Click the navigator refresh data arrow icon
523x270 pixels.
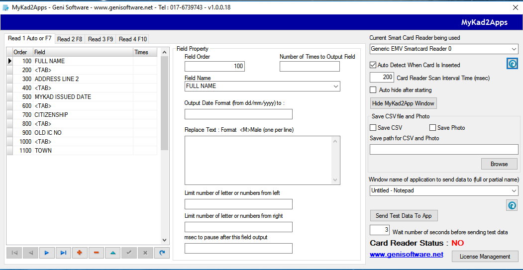(x=161, y=253)
